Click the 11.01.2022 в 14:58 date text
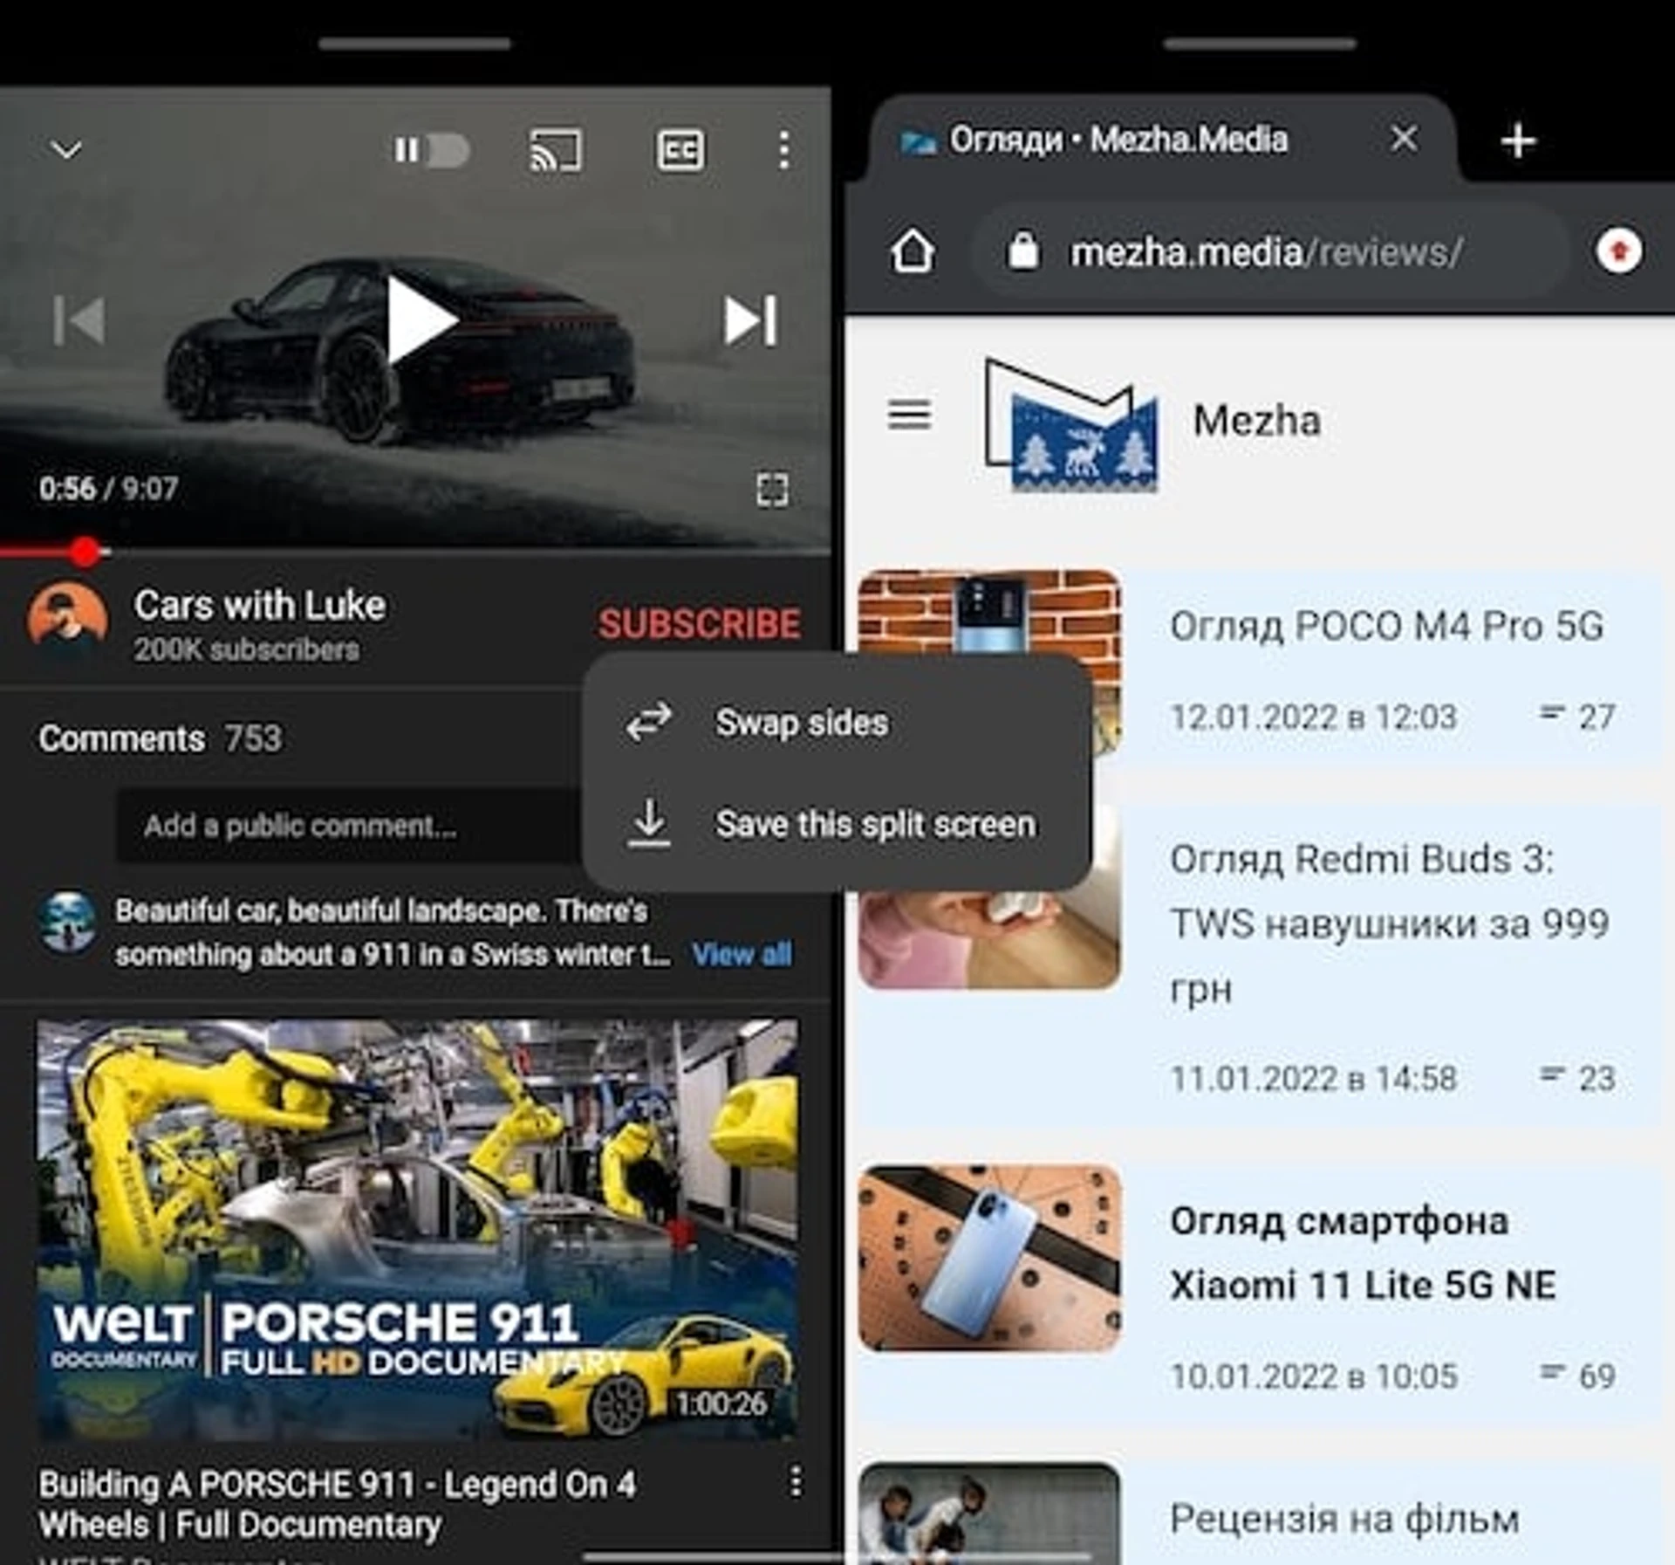The image size is (1675, 1565). pyautogui.click(x=1313, y=1078)
